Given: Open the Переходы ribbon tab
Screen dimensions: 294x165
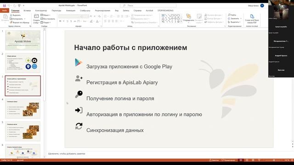Looking at the screenshot, I should point(56,11).
